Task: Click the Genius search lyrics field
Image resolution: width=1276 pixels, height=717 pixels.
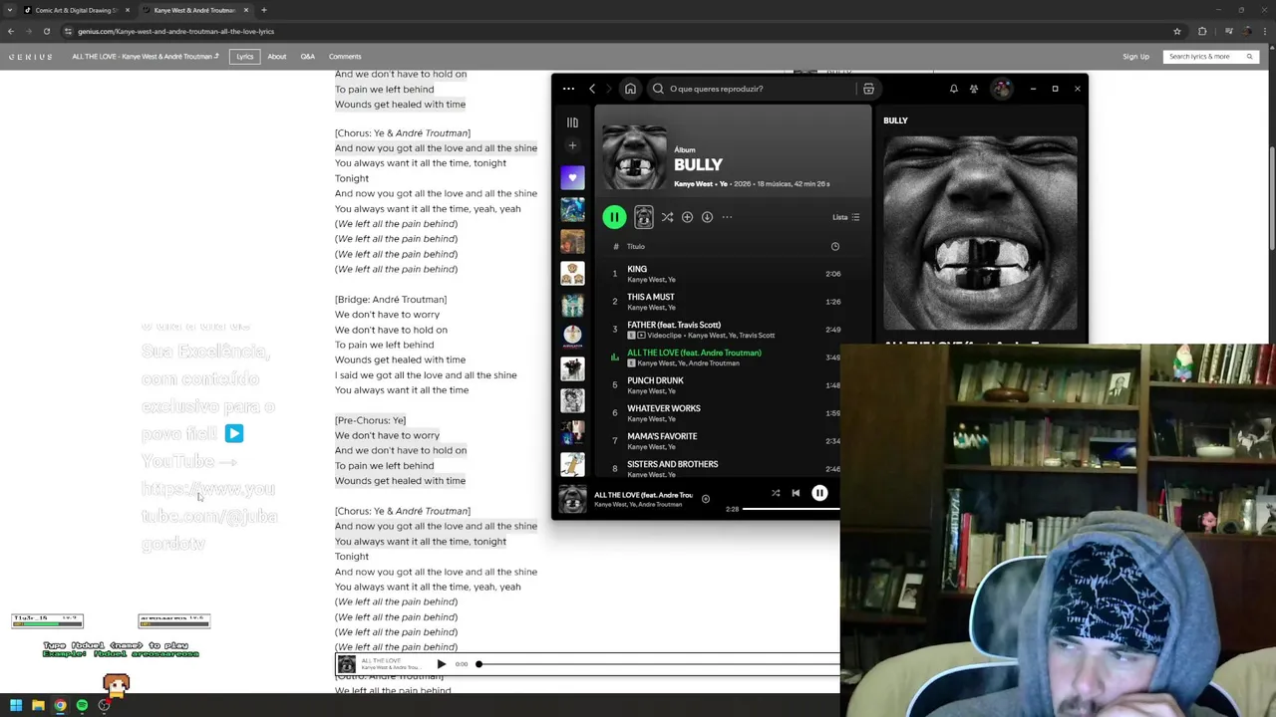Action: (1211, 57)
